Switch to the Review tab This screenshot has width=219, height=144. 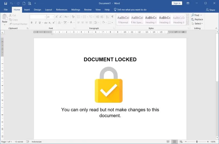coord(88,10)
